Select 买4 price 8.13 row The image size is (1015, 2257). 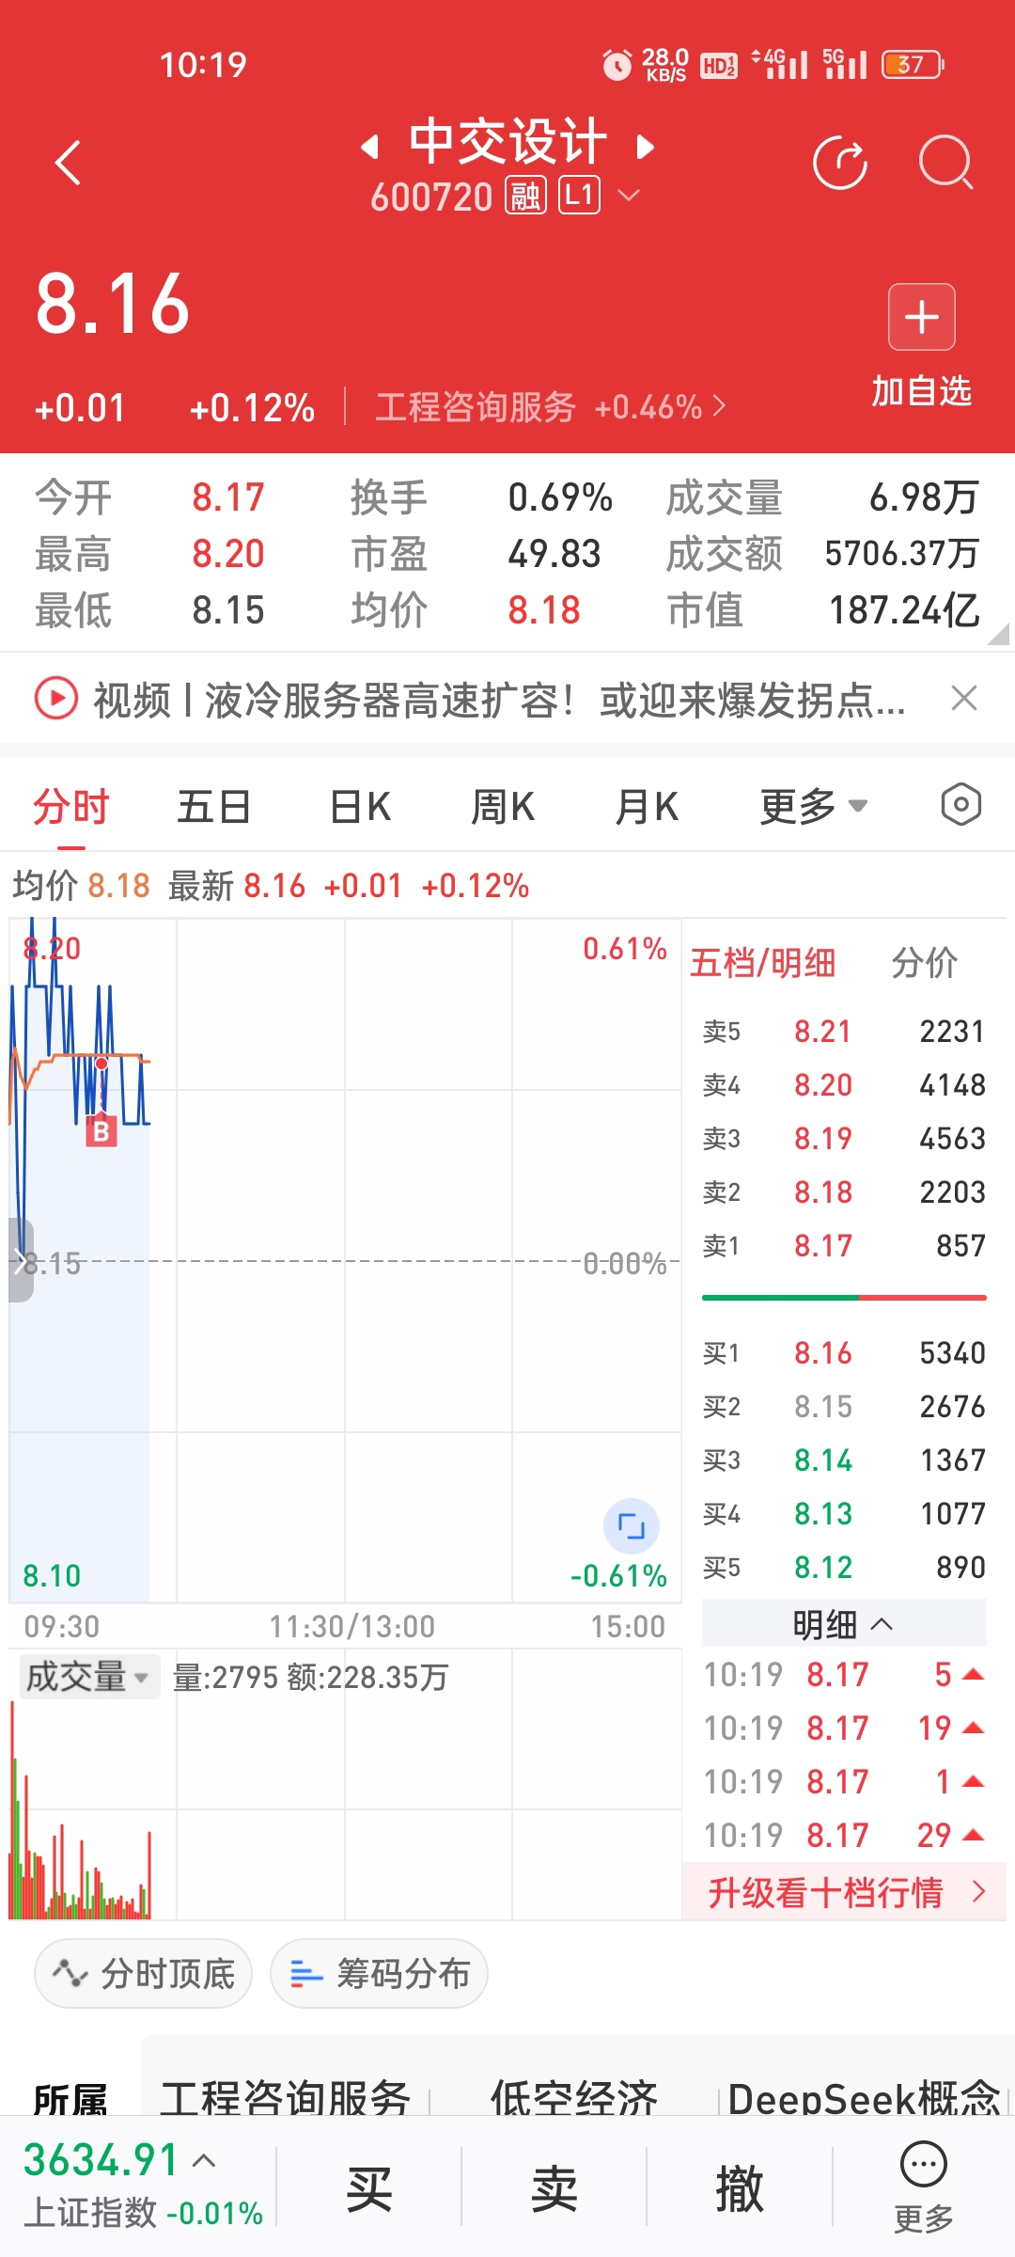[844, 1514]
